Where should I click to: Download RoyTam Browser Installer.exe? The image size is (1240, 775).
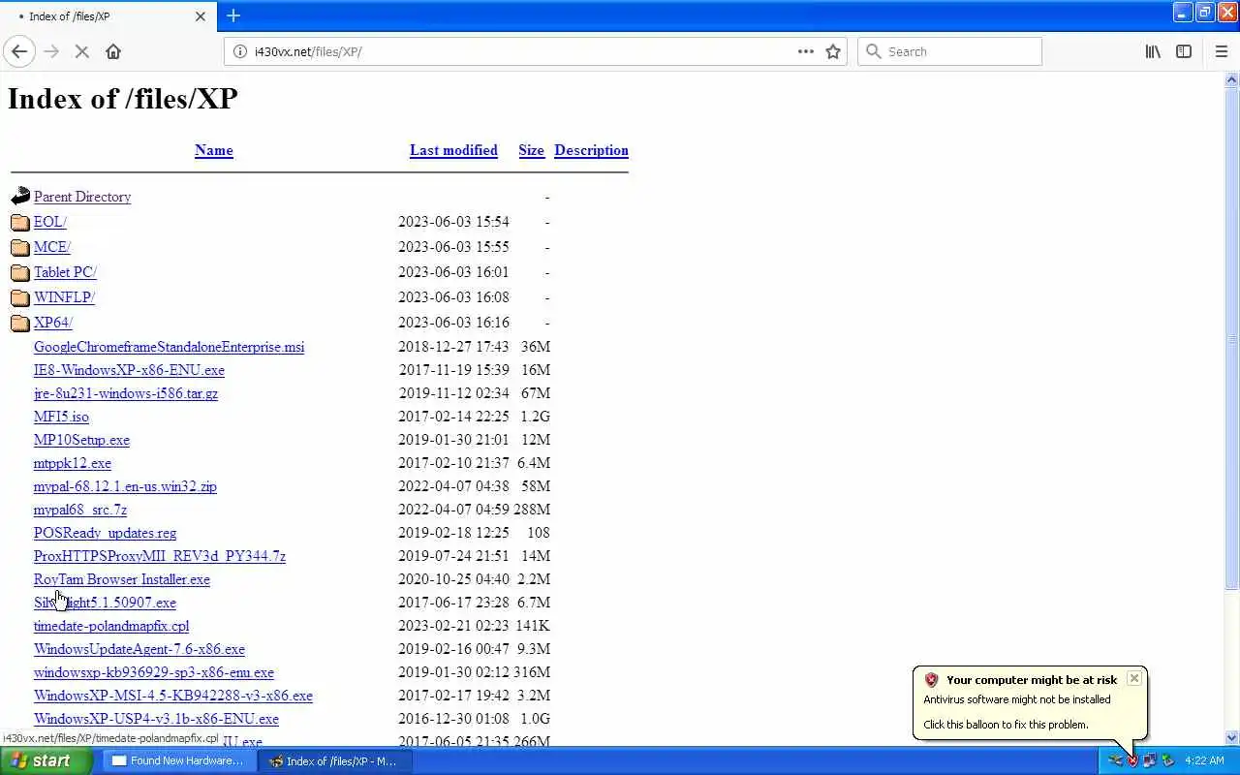pos(122,579)
